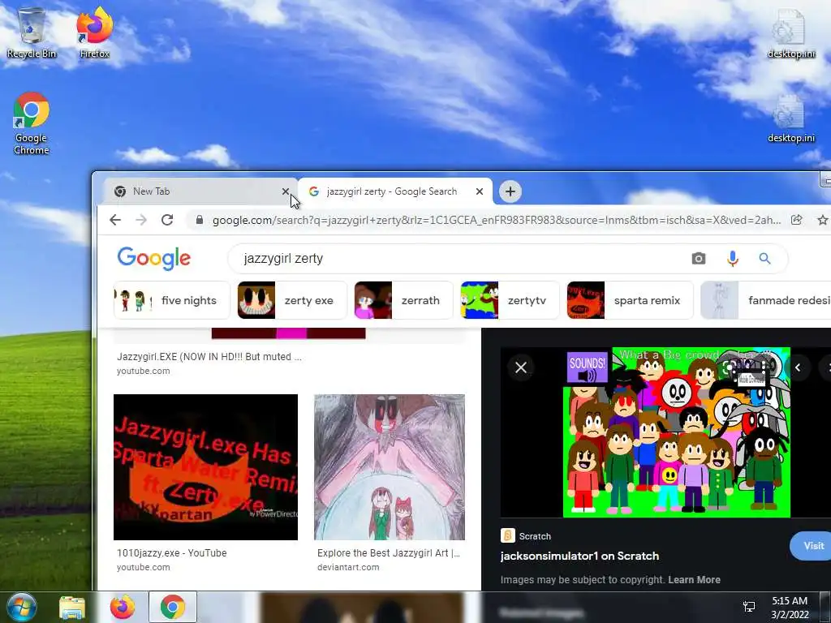Image resolution: width=831 pixels, height=623 pixels.
Task: Go back with the browser back arrow
Action: point(115,220)
